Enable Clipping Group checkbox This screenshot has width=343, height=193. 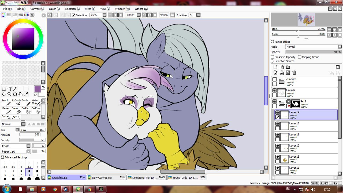tap(300, 57)
